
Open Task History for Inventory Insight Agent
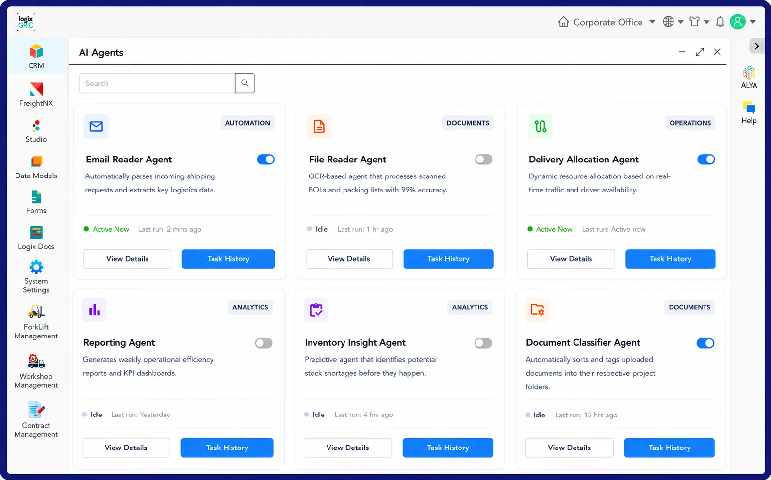coord(448,448)
